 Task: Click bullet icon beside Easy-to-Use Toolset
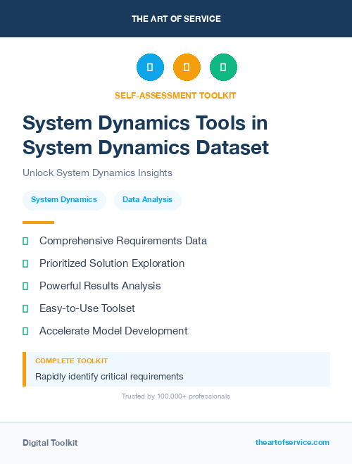(25, 308)
